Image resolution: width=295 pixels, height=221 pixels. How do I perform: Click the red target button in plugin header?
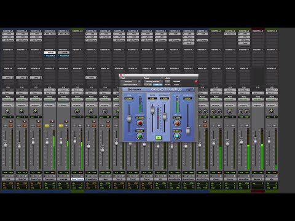pos(196,82)
